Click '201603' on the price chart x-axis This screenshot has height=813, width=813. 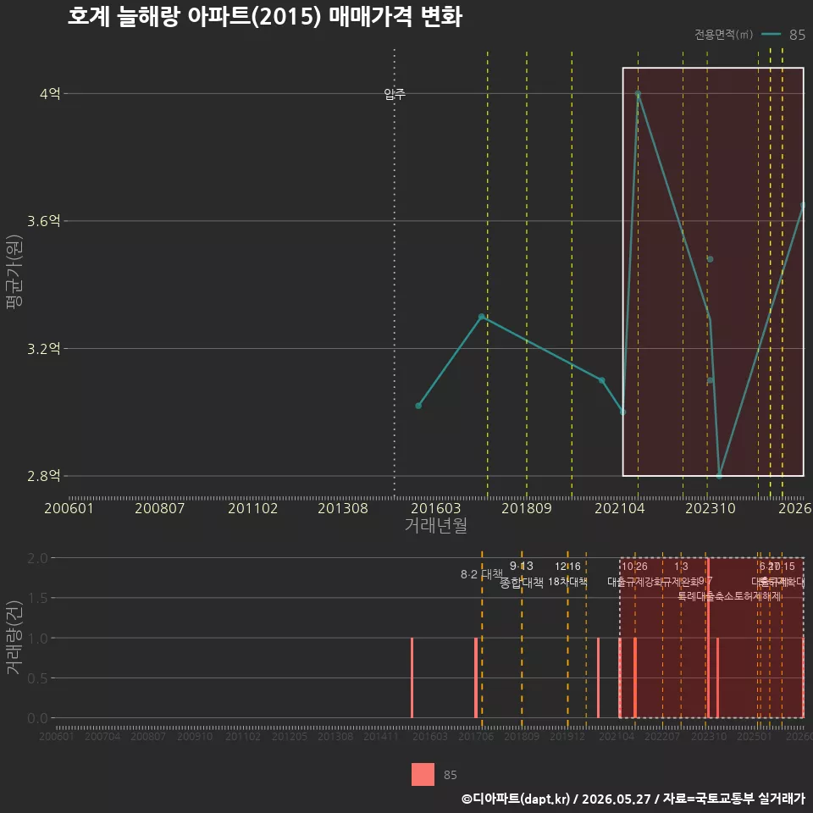click(435, 508)
